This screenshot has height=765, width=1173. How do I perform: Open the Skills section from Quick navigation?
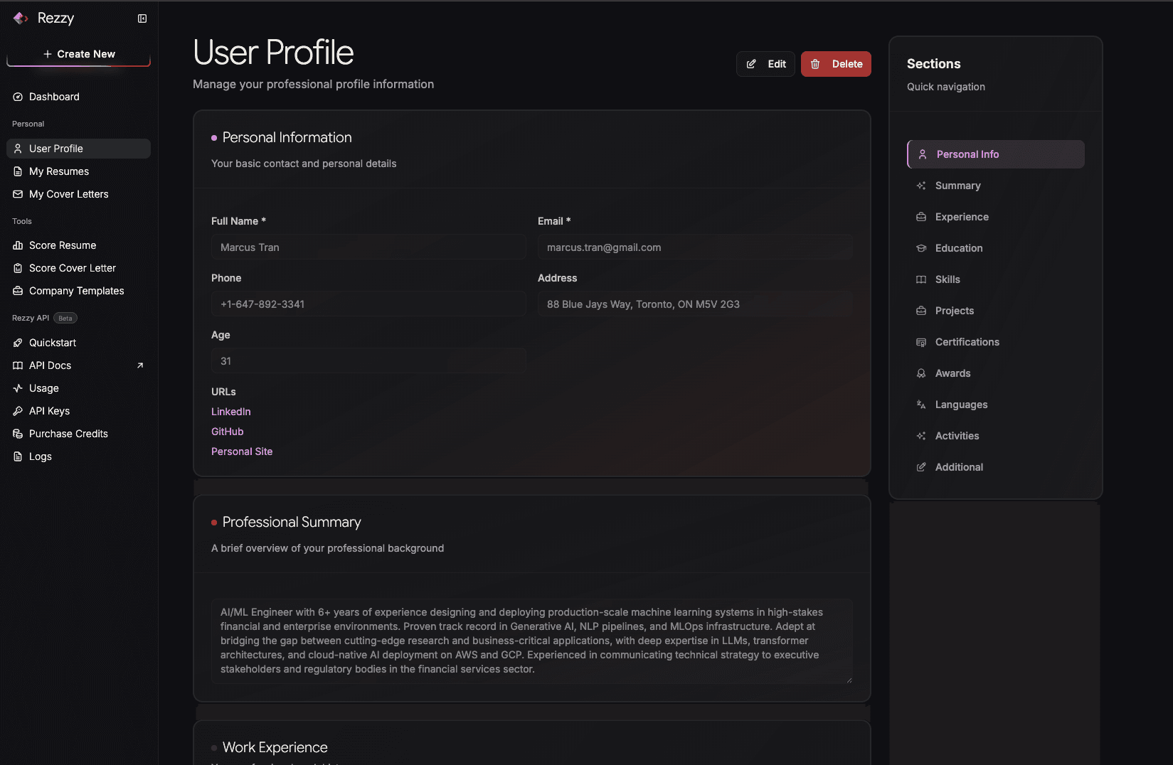[947, 279]
